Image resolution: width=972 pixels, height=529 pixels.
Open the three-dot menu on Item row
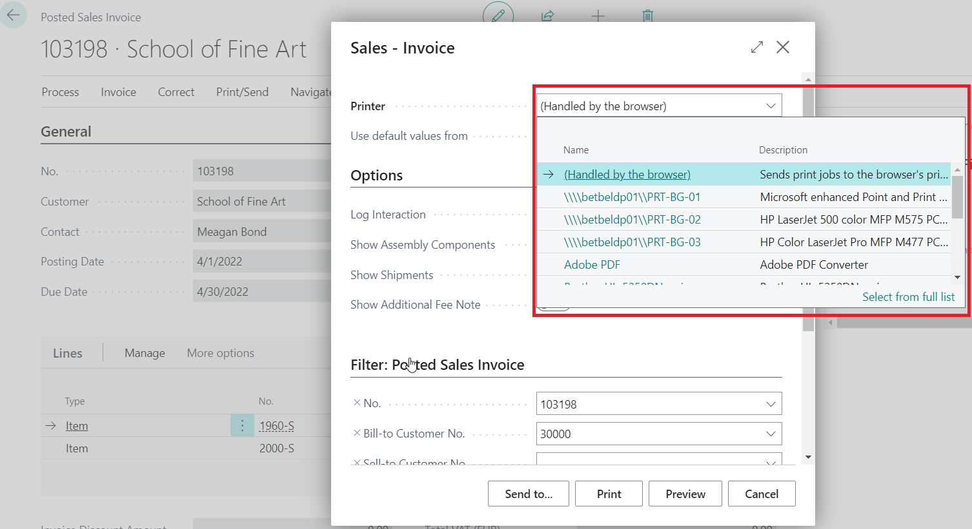[242, 425]
